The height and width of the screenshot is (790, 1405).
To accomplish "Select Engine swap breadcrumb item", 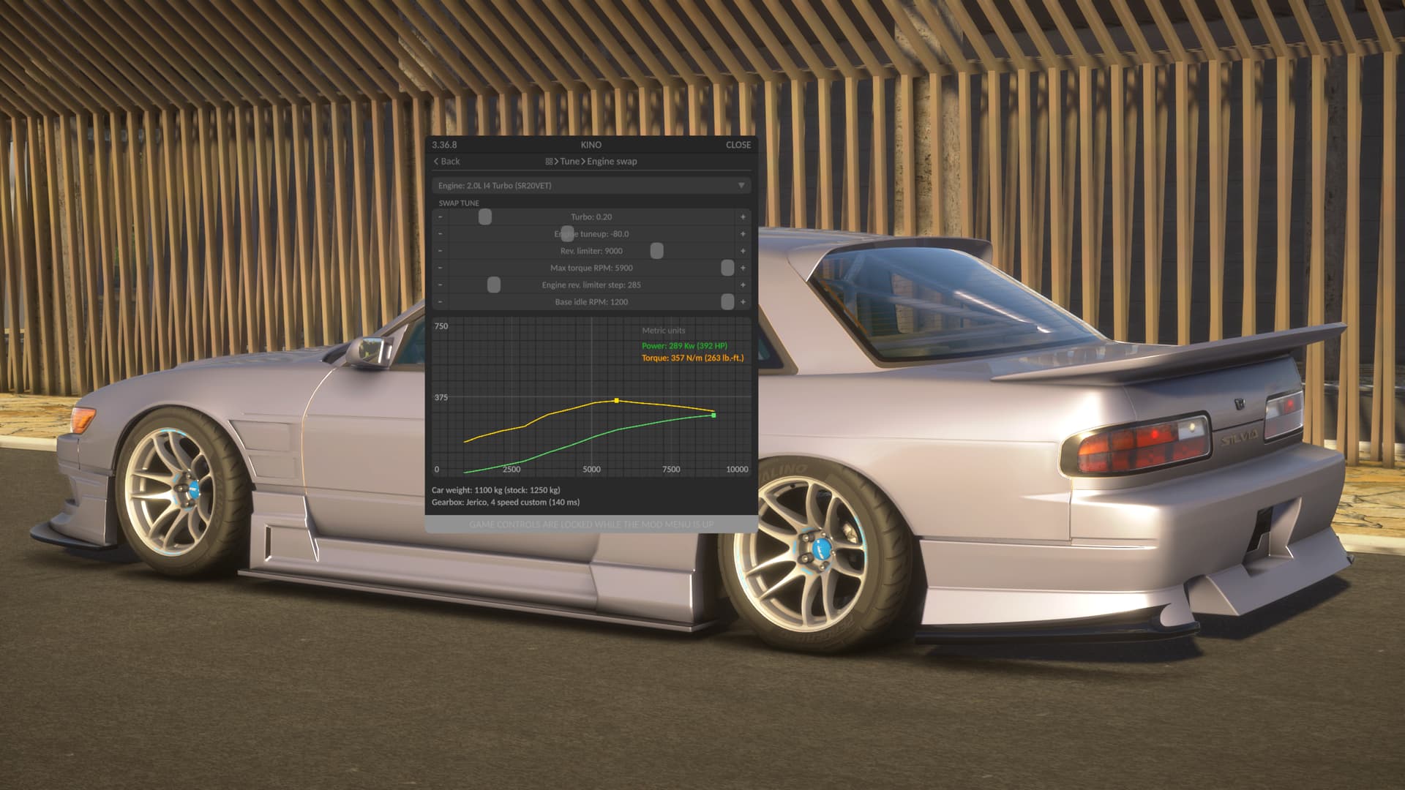I will [x=612, y=162].
